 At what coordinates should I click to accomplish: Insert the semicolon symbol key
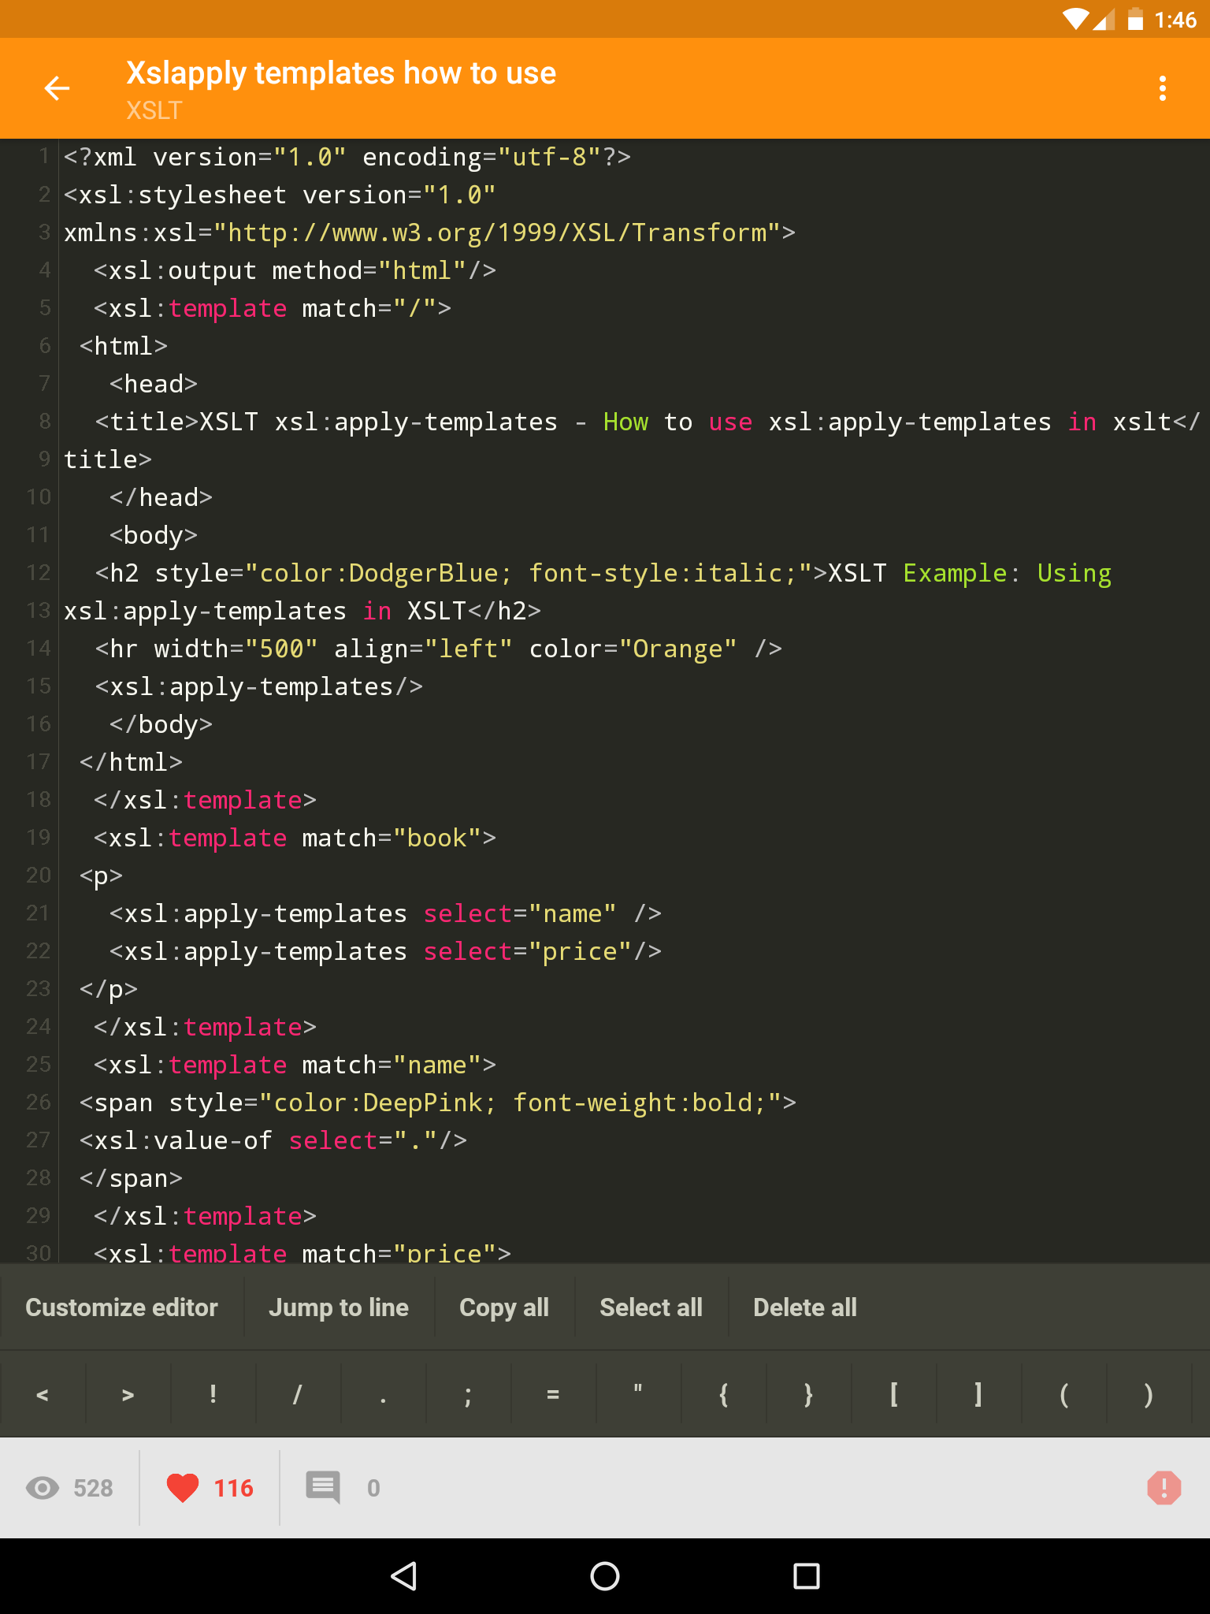click(x=468, y=1395)
